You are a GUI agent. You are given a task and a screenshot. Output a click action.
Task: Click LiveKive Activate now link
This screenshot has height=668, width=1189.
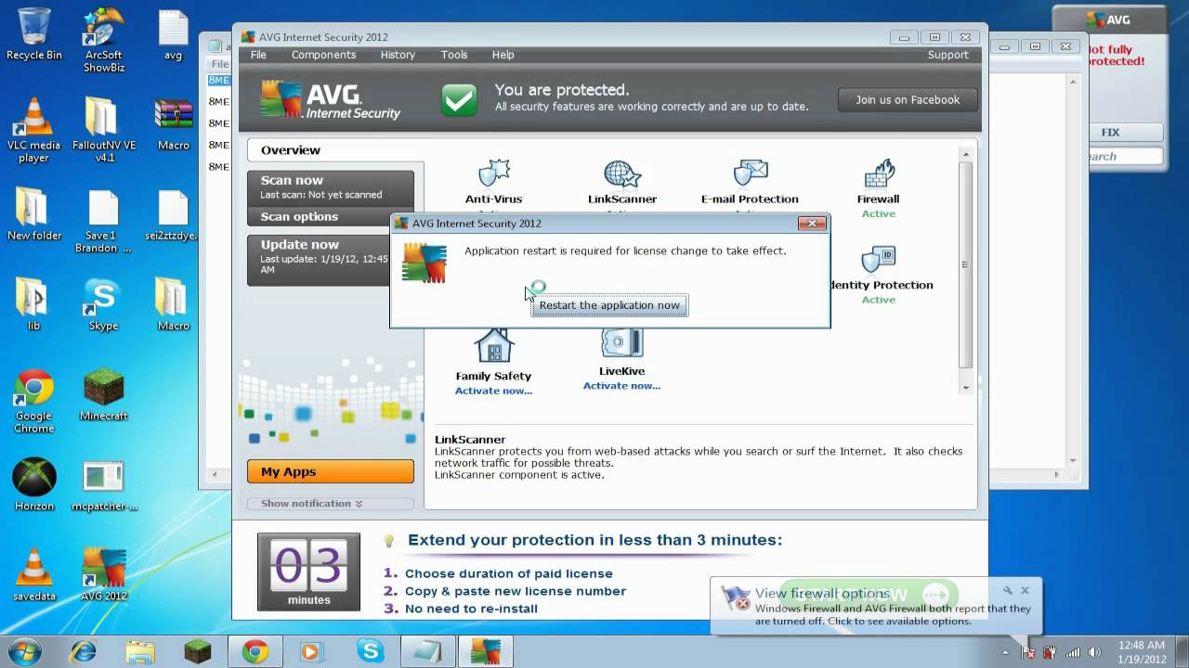coord(621,386)
